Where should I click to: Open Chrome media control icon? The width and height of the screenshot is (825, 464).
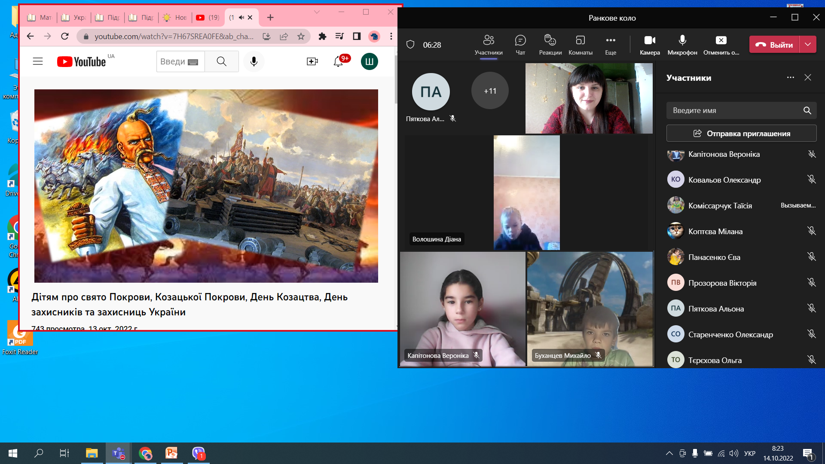pyautogui.click(x=339, y=37)
